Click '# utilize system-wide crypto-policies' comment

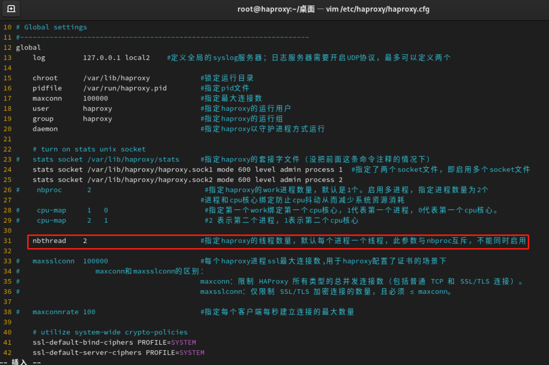click(110, 332)
